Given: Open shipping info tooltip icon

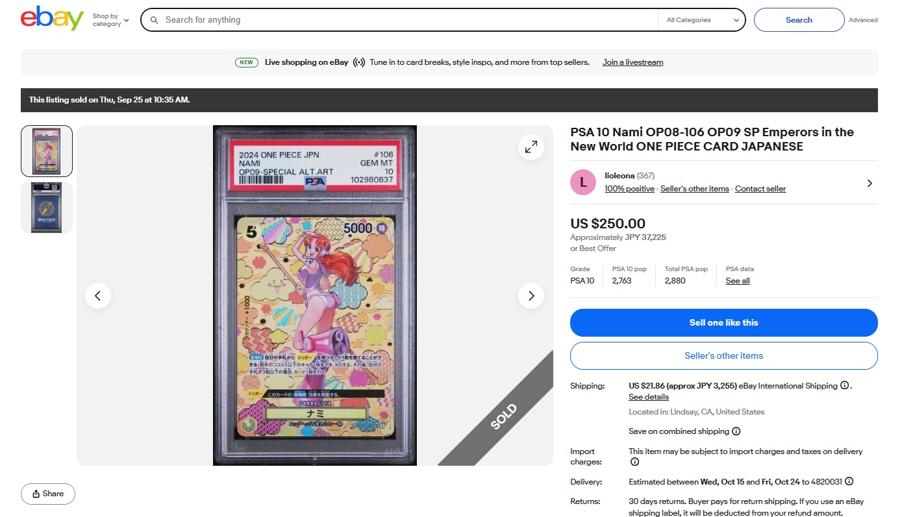Looking at the screenshot, I should (x=844, y=385).
